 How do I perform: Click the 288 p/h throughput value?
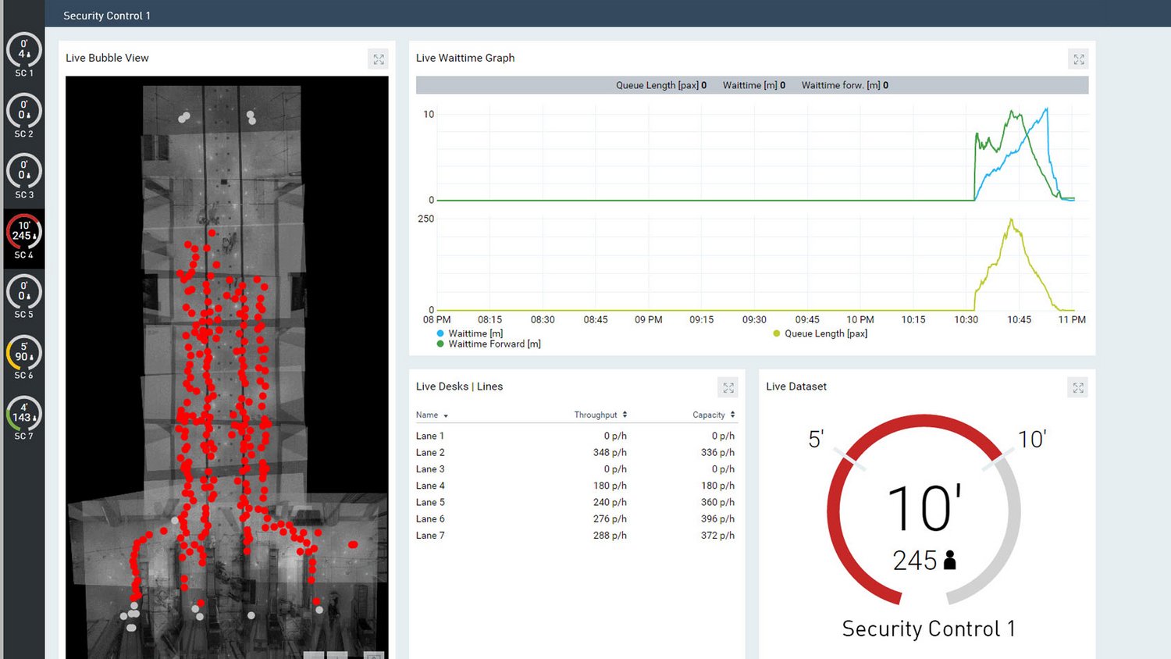(x=610, y=535)
